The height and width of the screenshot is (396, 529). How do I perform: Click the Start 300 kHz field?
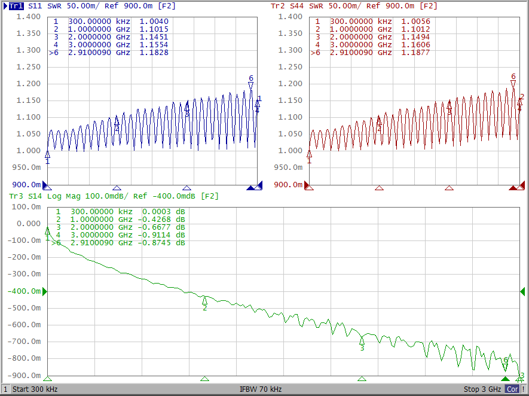[x=35, y=389]
